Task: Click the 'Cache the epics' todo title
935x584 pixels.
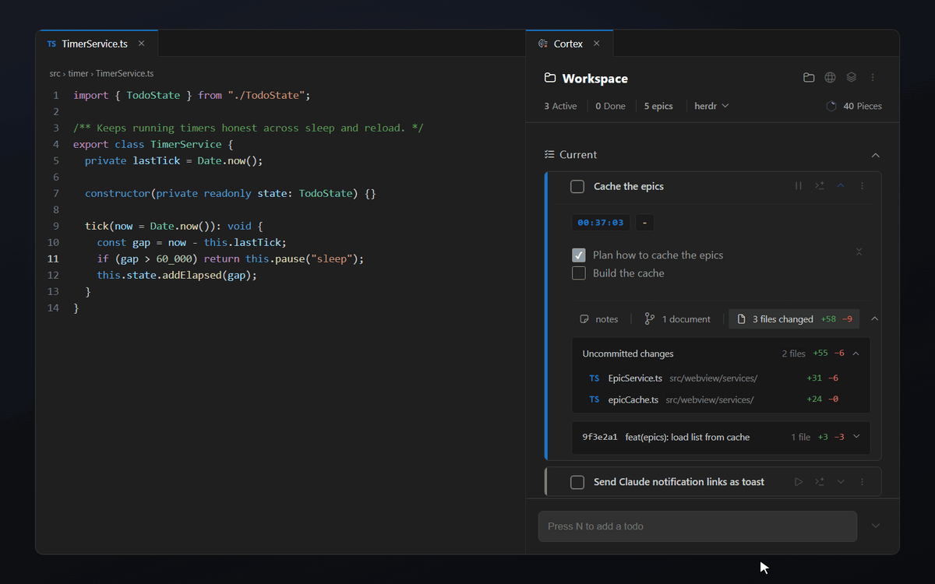Action: coord(629,186)
